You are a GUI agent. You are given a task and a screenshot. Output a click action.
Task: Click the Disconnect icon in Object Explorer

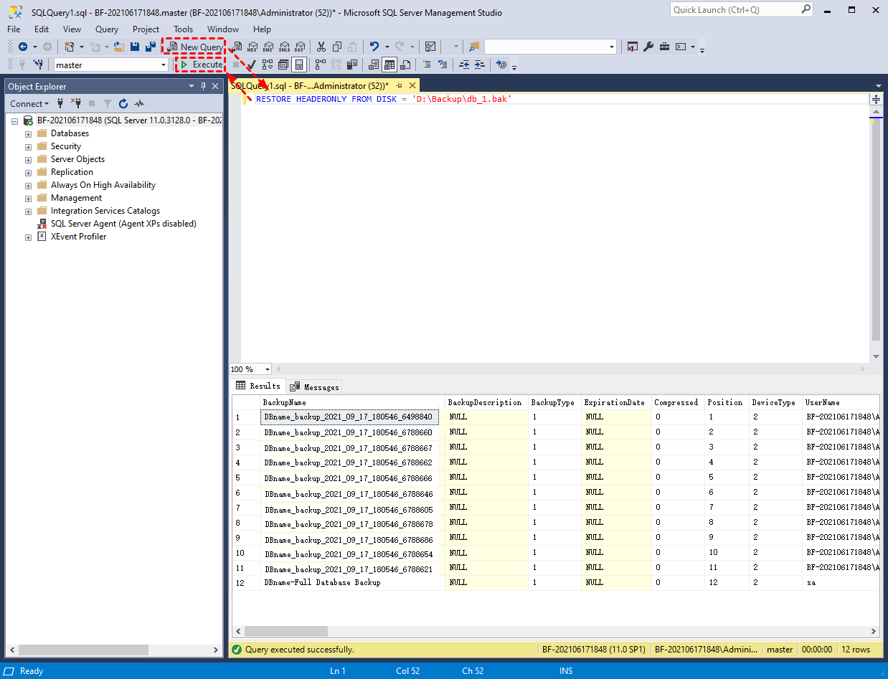point(76,104)
